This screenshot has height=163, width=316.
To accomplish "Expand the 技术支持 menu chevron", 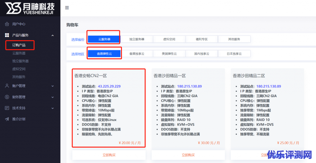I will (x=52, y=108).
